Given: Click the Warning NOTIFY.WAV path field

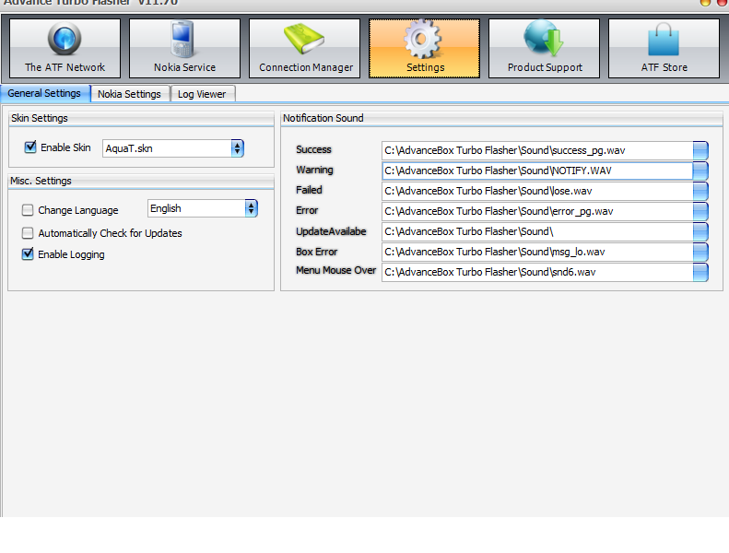Looking at the screenshot, I should pos(537,171).
